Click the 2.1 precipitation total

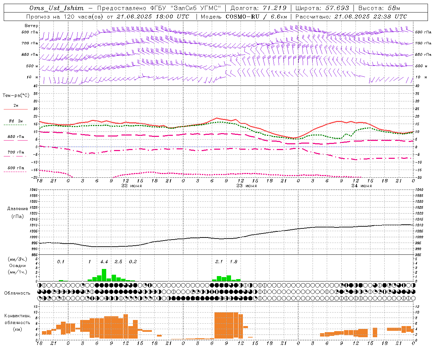pyautogui.click(x=219, y=262)
